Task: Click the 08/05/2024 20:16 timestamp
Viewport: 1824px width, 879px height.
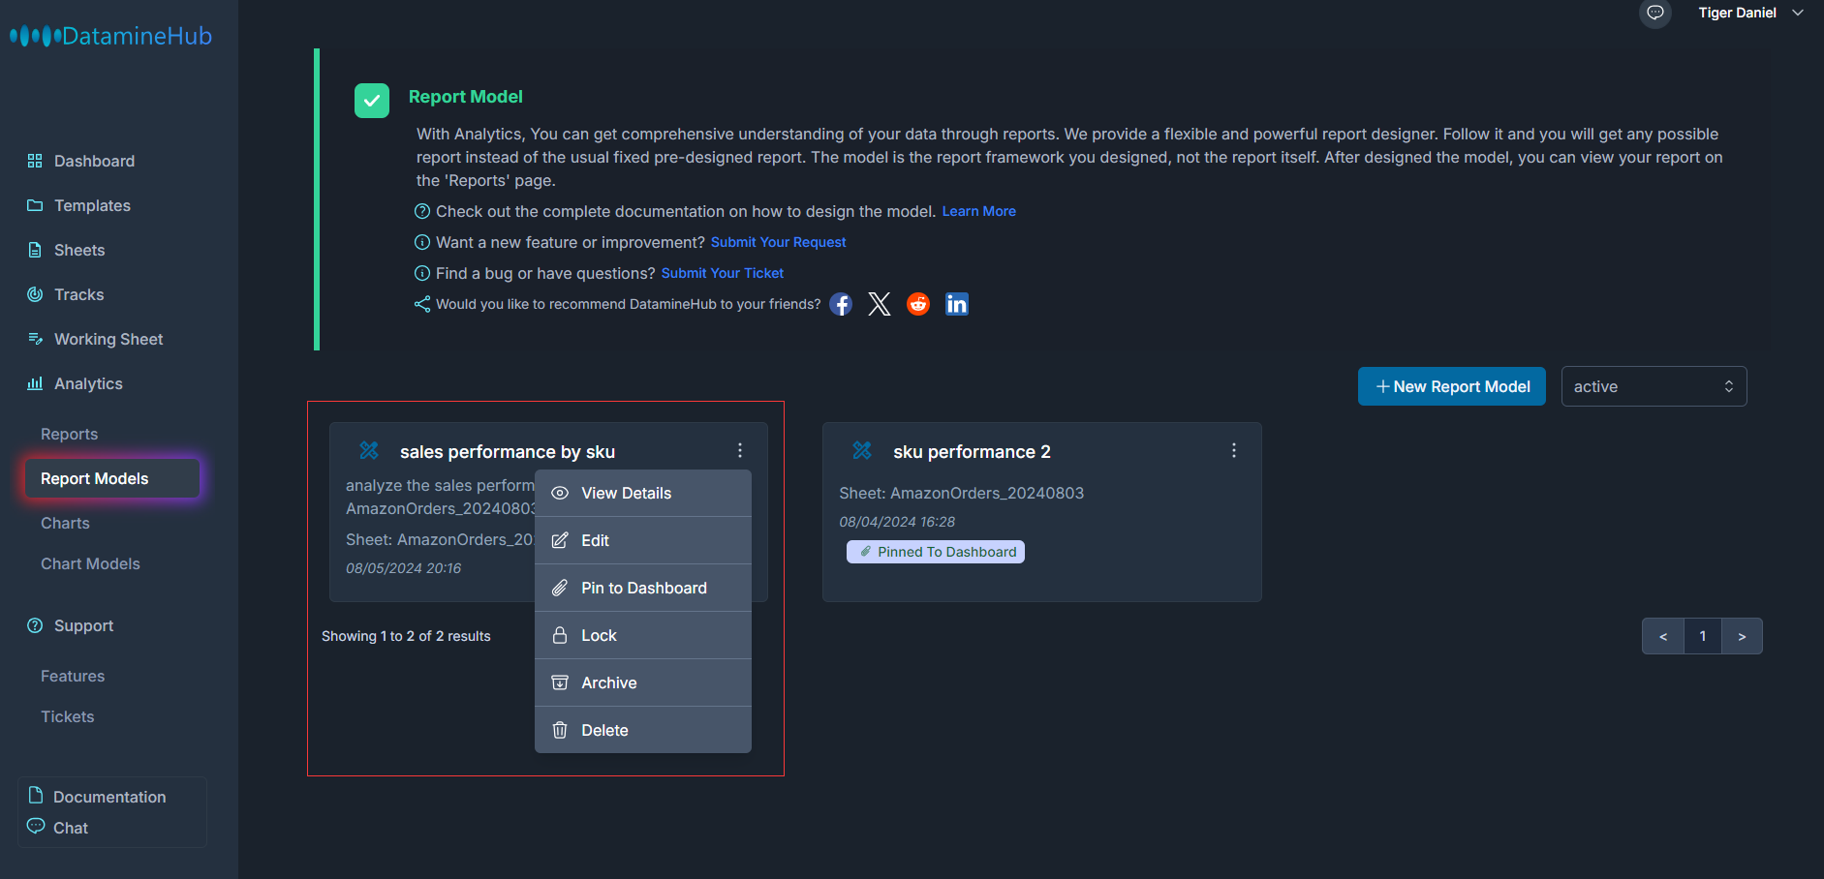Action: [404, 568]
